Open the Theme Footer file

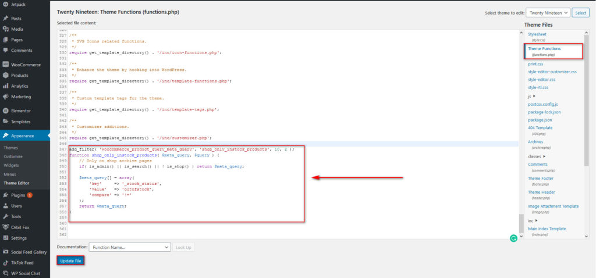541,178
